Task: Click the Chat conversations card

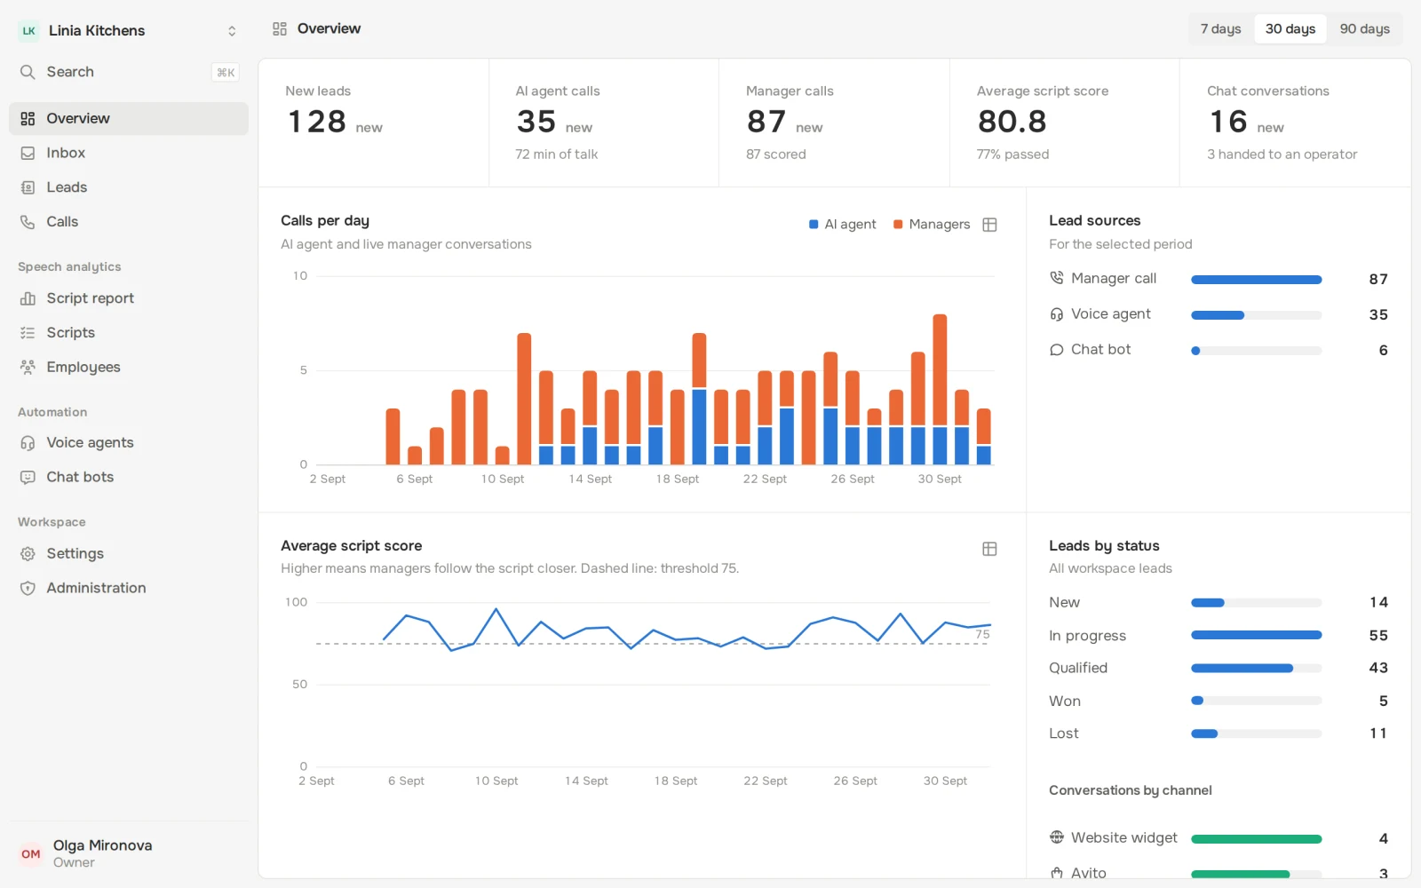Action: [1295, 123]
